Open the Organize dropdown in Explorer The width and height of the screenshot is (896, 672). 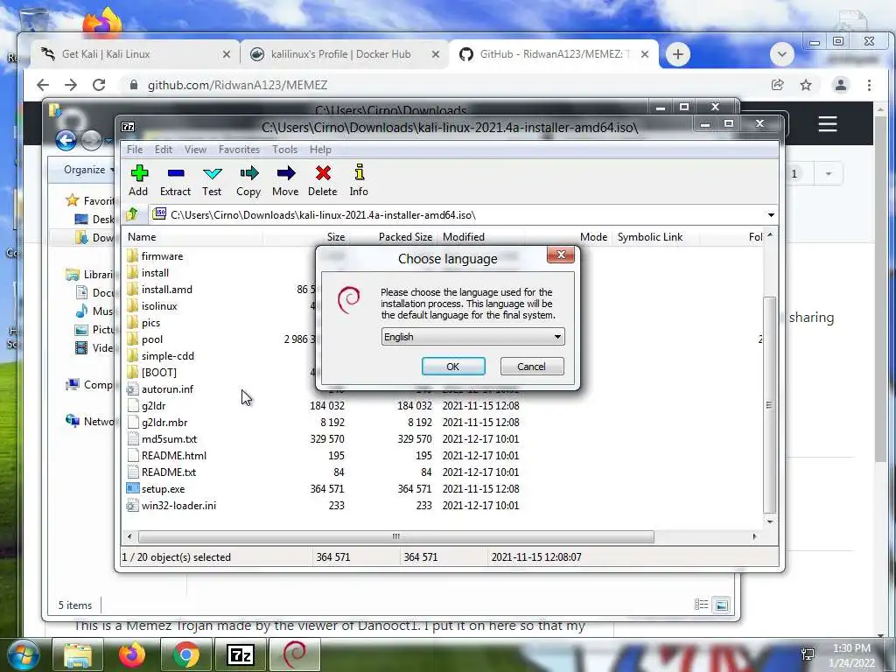(89, 170)
